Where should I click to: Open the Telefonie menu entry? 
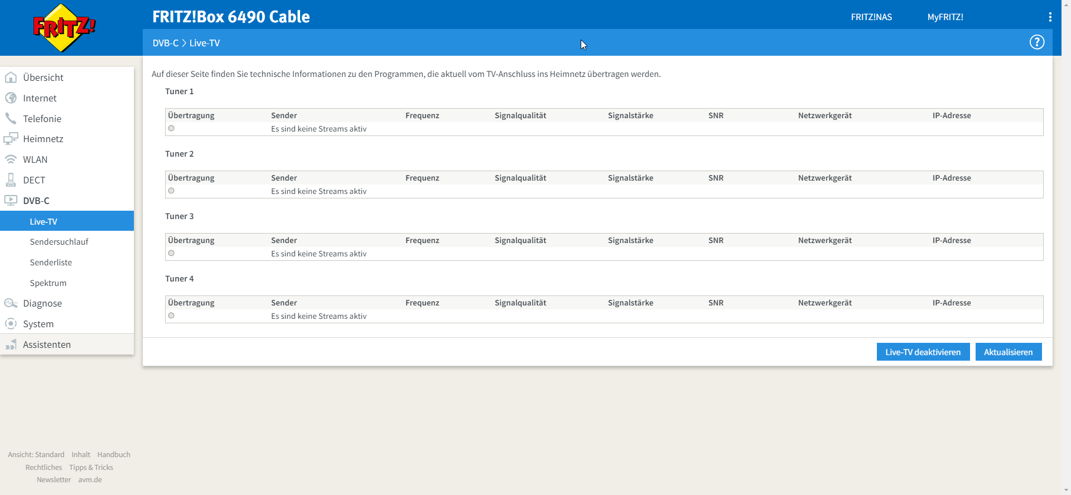pyautogui.click(x=67, y=118)
